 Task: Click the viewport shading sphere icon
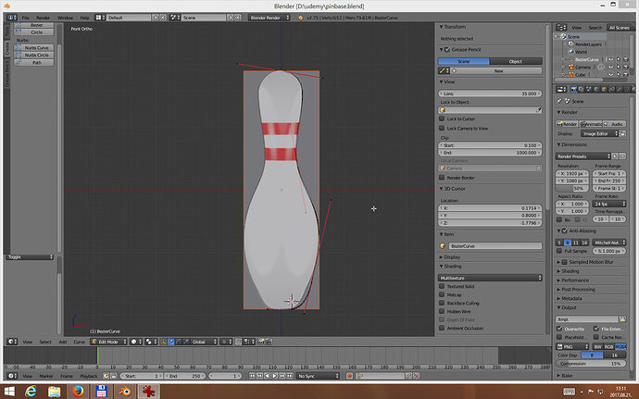click(x=133, y=342)
